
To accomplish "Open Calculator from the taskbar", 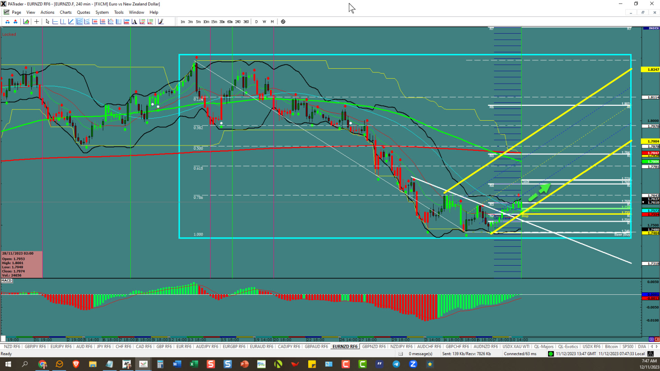I will pyautogui.click(x=160, y=365).
